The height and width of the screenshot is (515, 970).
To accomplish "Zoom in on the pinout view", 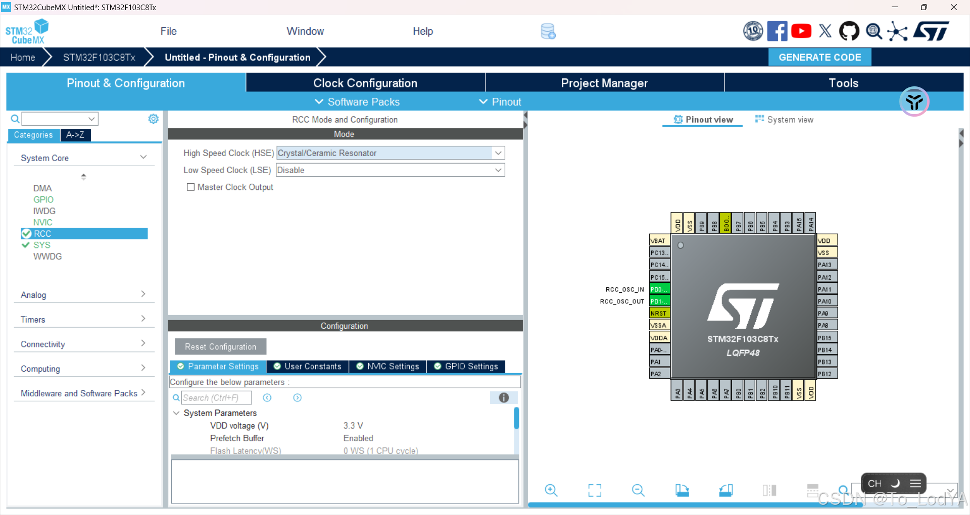I will coord(551,490).
